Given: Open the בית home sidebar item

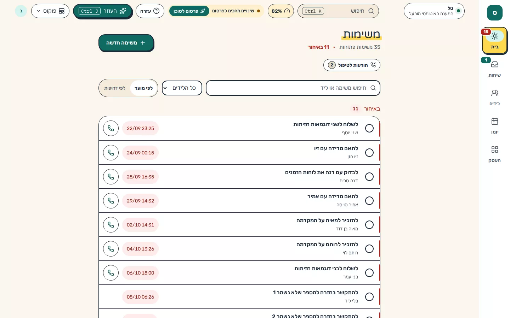Looking at the screenshot, I should click(x=494, y=40).
